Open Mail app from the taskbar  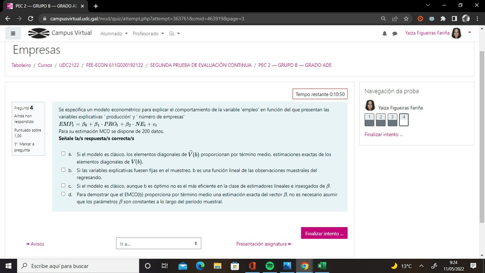(x=183, y=266)
